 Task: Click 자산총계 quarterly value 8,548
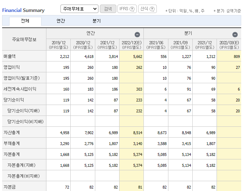click(x=186, y=133)
